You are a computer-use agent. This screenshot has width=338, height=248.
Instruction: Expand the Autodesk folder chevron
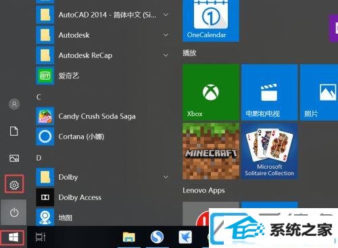tap(166, 35)
